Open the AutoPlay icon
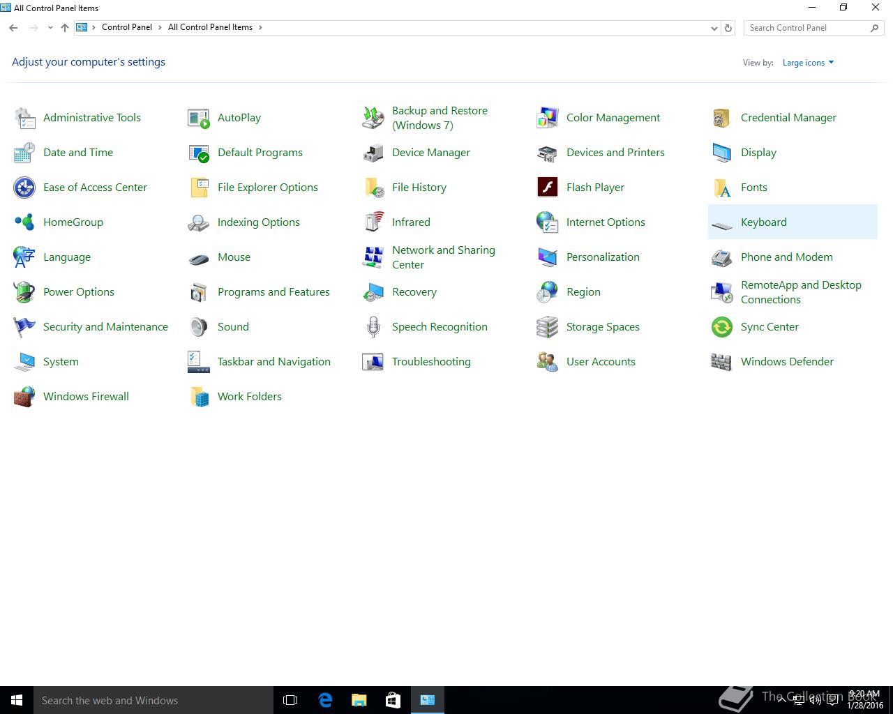 tap(199, 118)
